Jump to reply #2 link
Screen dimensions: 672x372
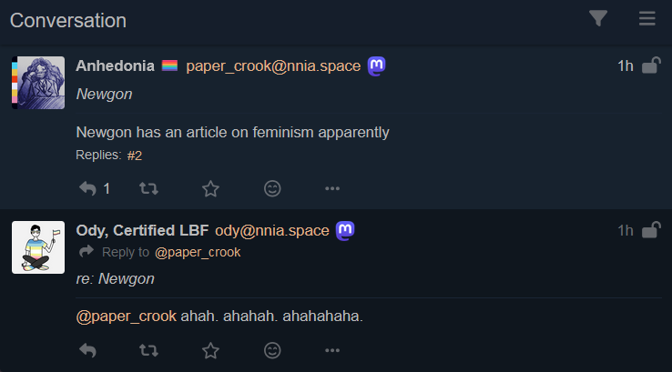pyautogui.click(x=134, y=156)
